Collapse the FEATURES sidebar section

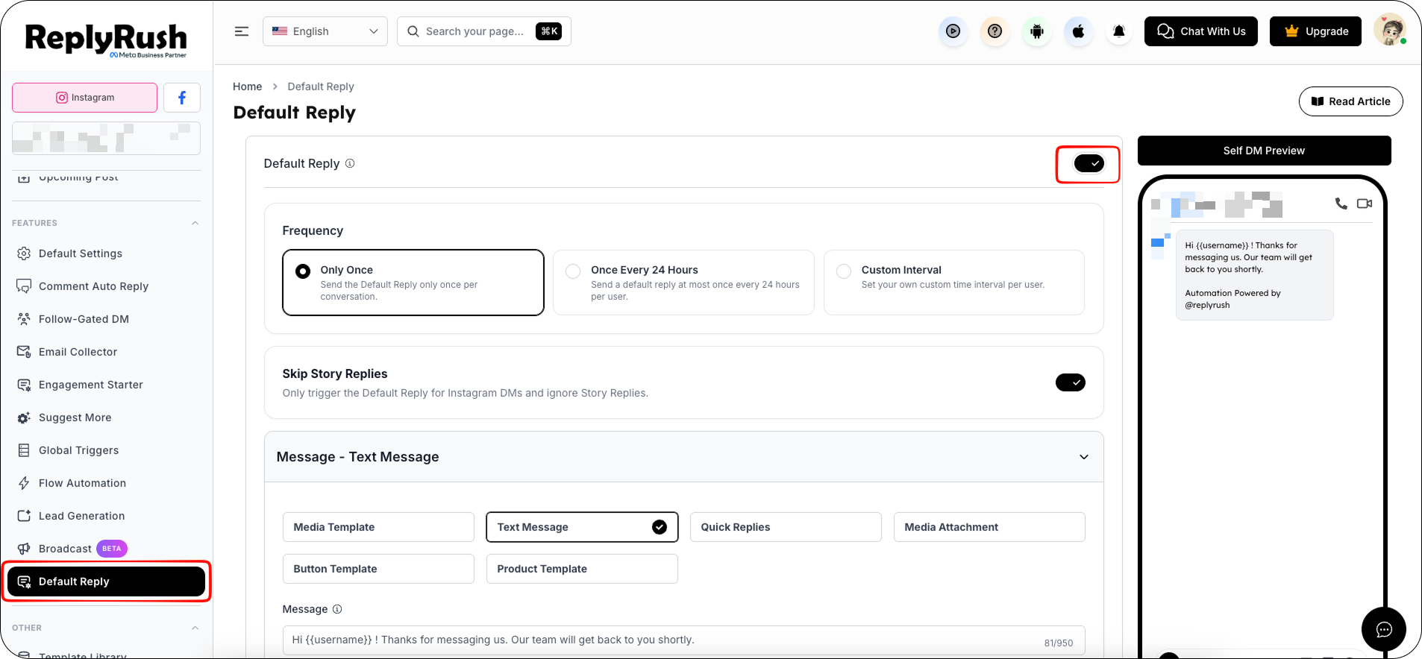pos(195,223)
